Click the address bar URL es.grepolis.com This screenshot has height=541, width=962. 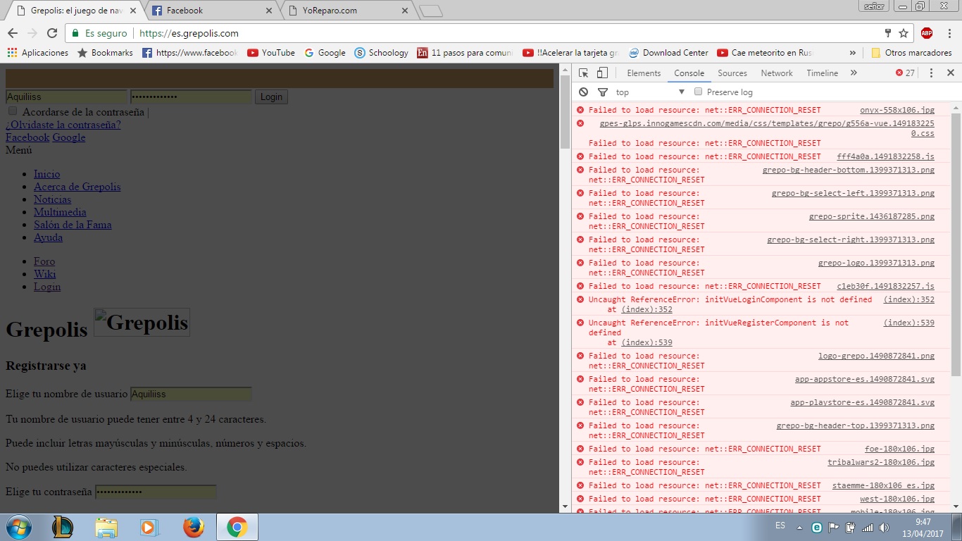(x=189, y=33)
